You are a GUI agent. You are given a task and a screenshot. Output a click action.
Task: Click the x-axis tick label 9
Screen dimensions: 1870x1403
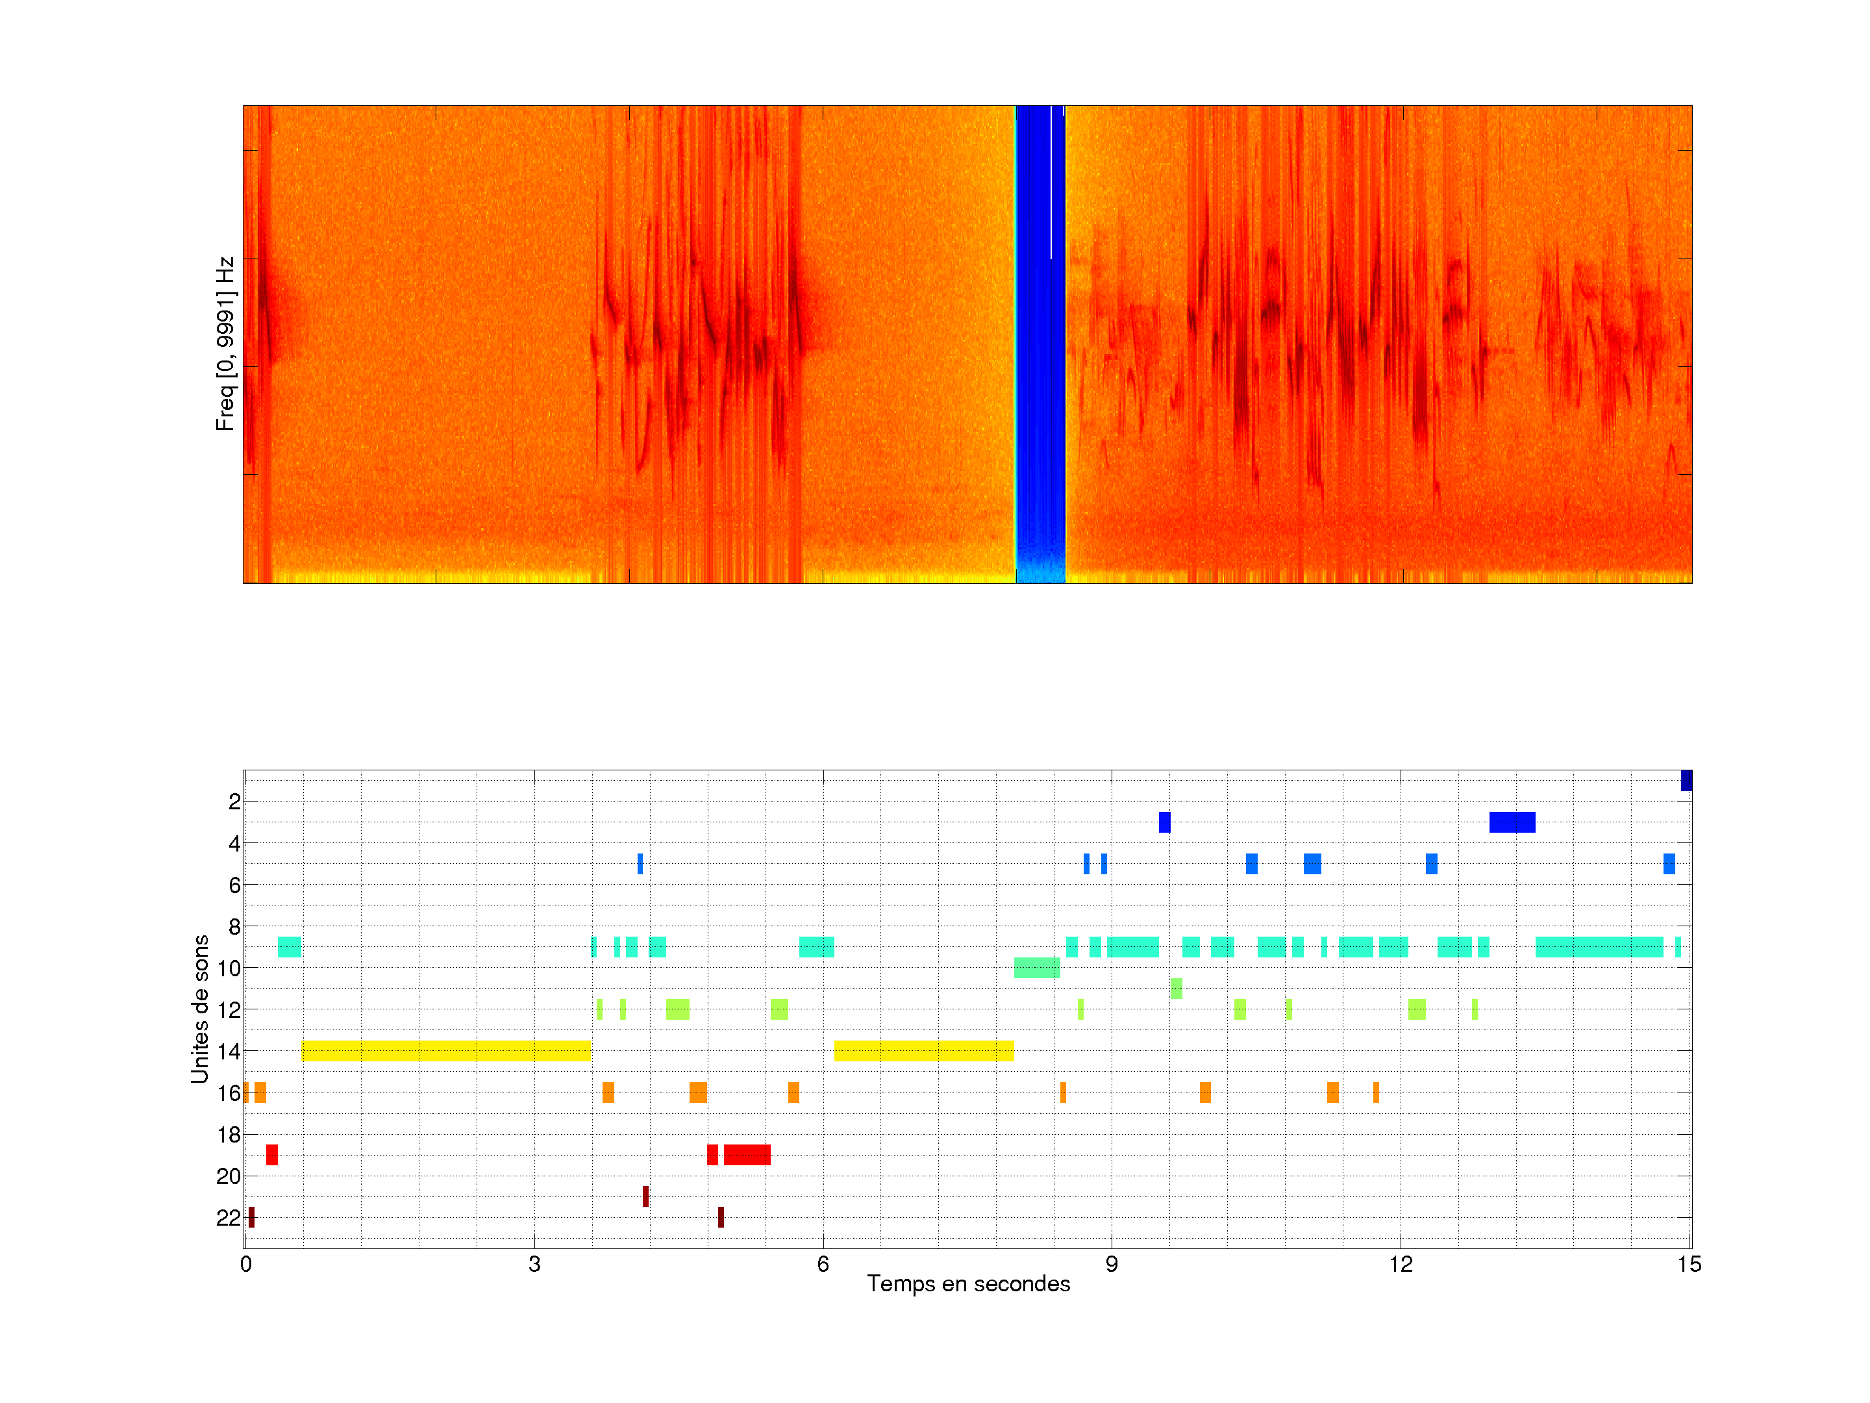coord(1111,1264)
